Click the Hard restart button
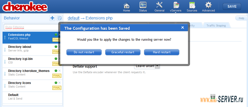Viewport: 248px width, 107px height. point(162,52)
